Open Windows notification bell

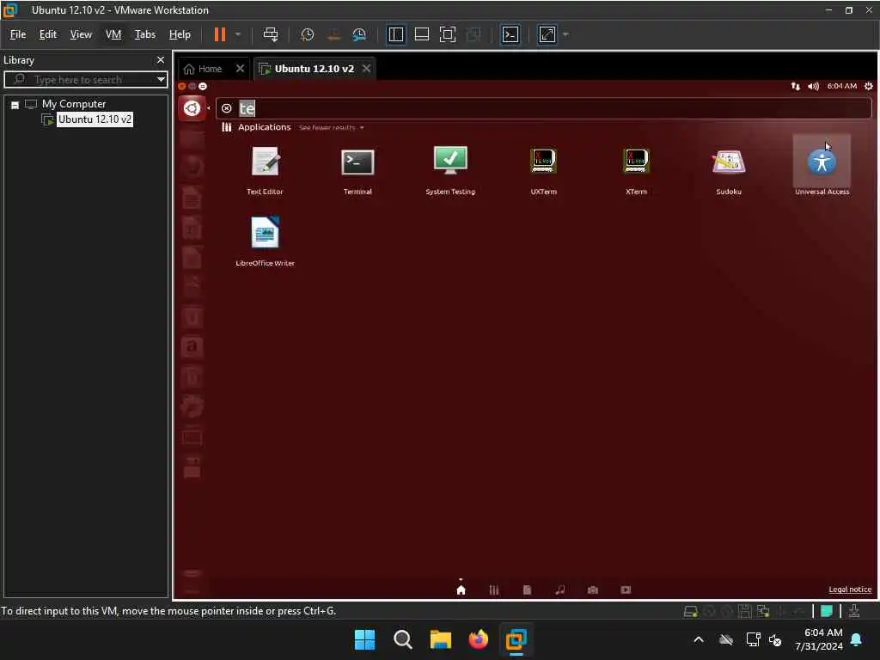point(856,639)
